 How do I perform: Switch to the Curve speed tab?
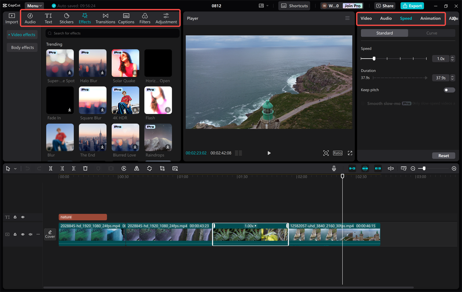coord(432,33)
